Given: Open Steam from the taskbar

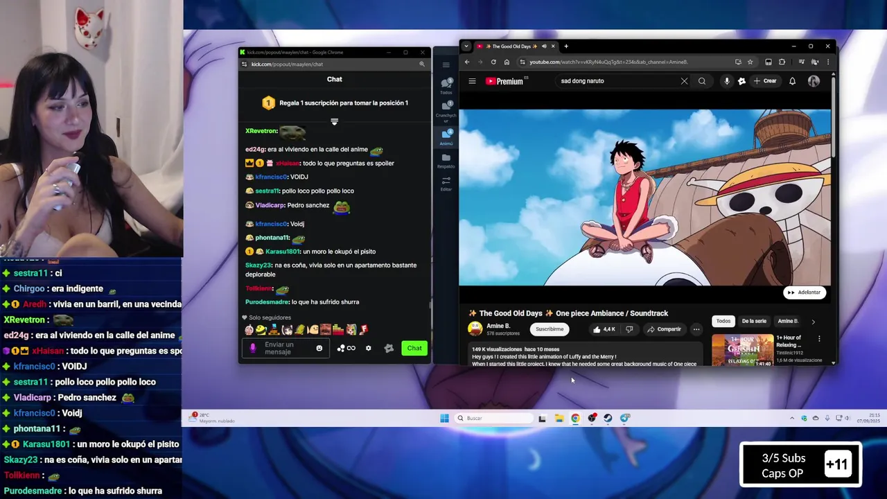Looking at the screenshot, I should tap(608, 418).
